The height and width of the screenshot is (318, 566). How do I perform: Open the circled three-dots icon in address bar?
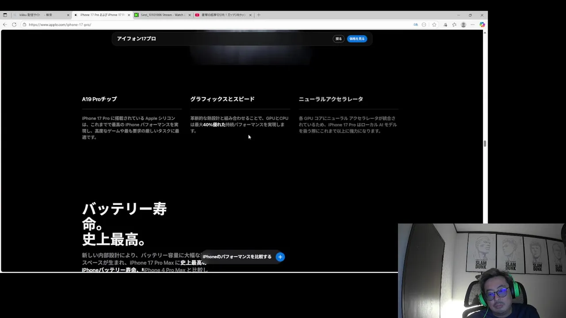(x=424, y=25)
